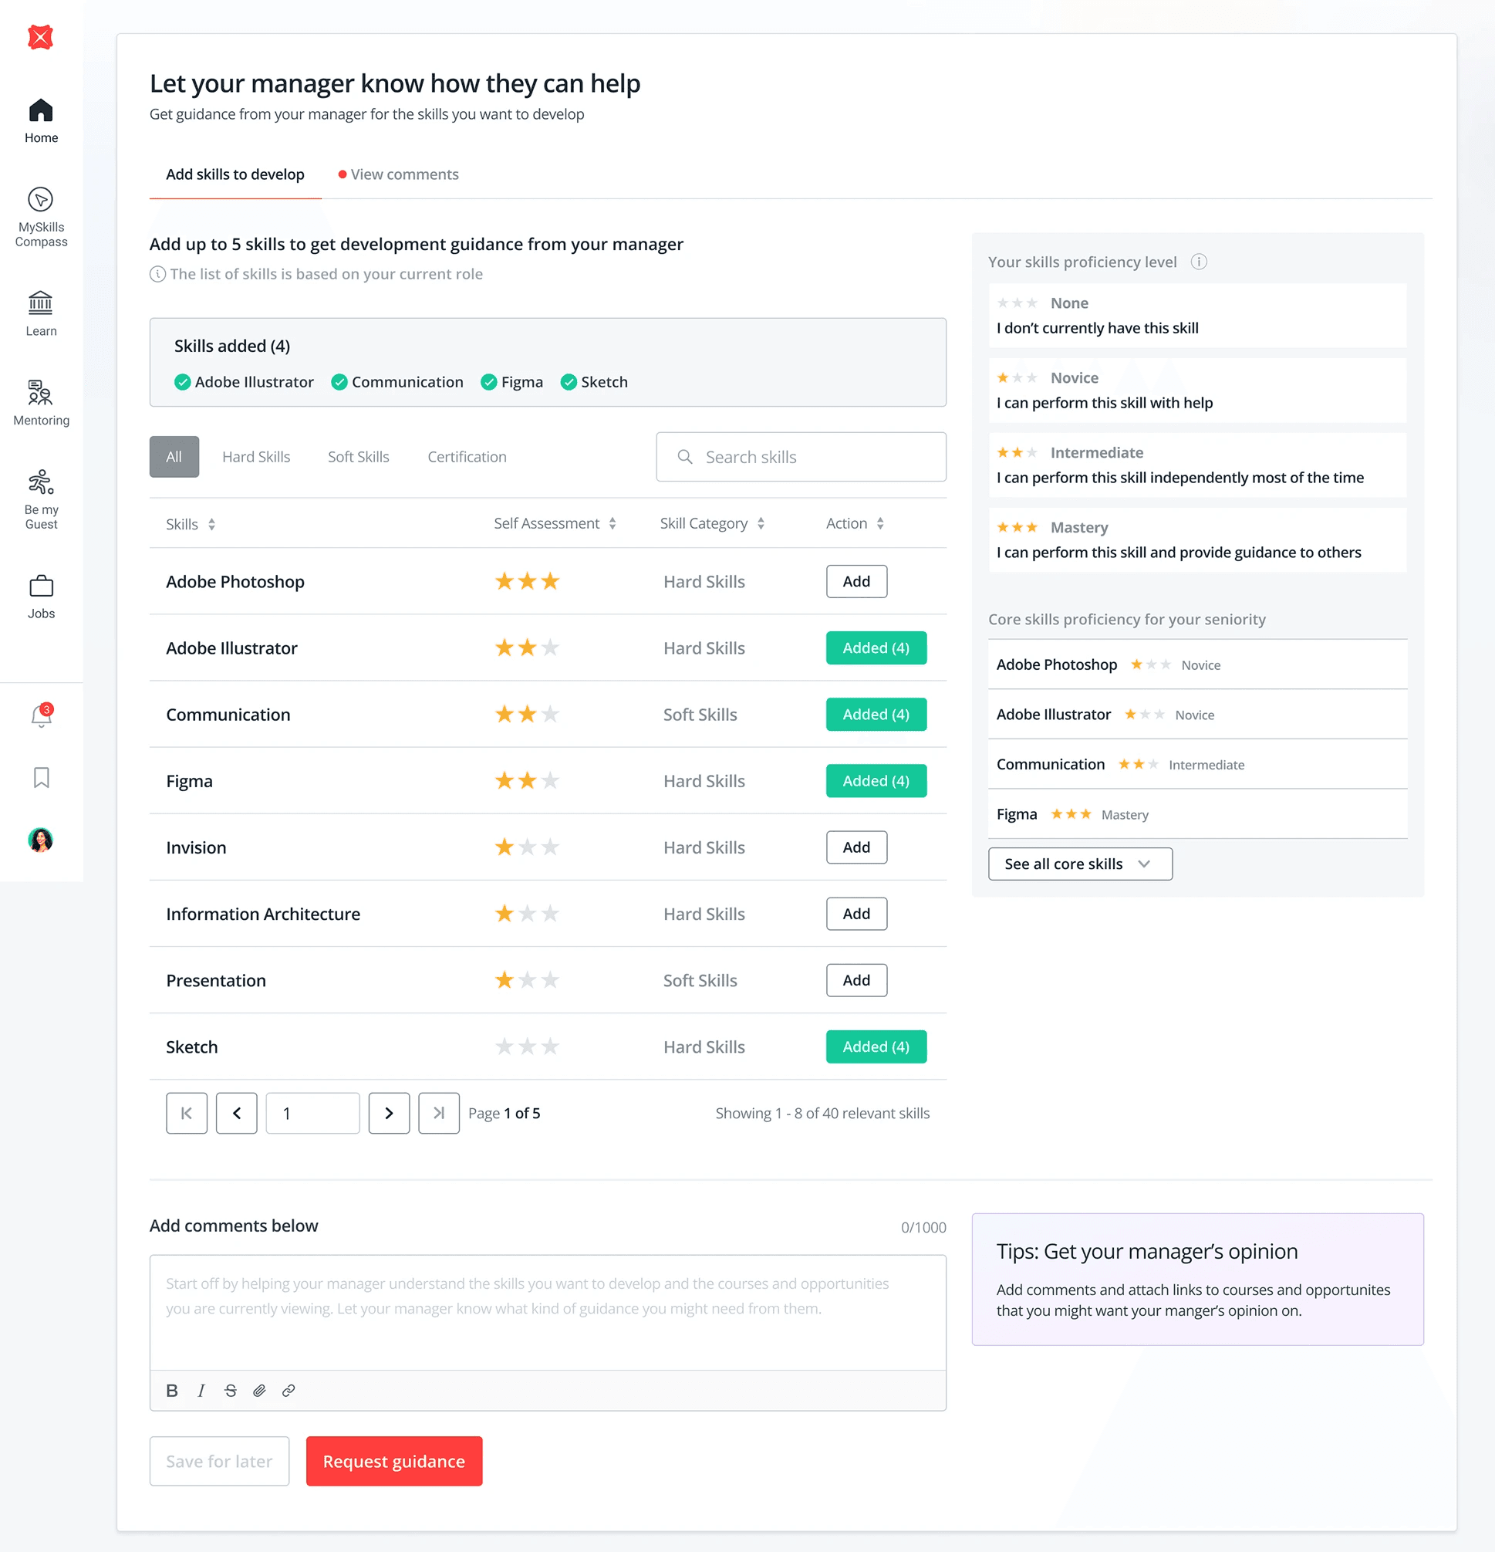Open the bookmarks icon
The width and height of the screenshot is (1495, 1552).
click(x=41, y=778)
